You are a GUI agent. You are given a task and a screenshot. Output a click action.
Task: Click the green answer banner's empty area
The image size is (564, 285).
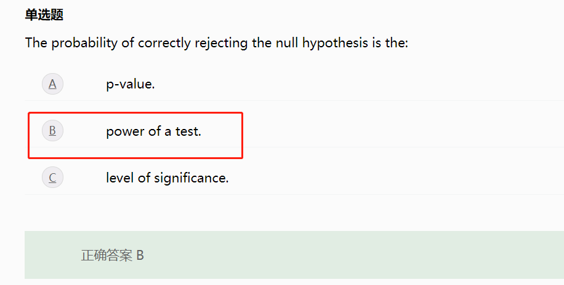pos(369,256)
